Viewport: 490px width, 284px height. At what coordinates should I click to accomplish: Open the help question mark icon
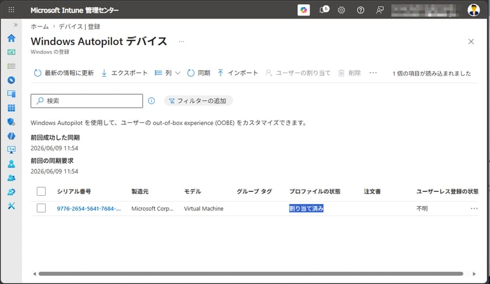[x=360, y=10]
